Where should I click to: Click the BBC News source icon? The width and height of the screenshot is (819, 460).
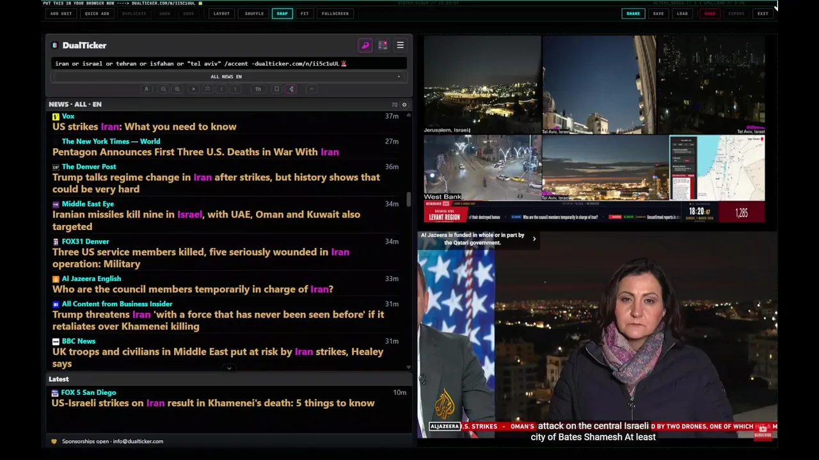[56, 342]
